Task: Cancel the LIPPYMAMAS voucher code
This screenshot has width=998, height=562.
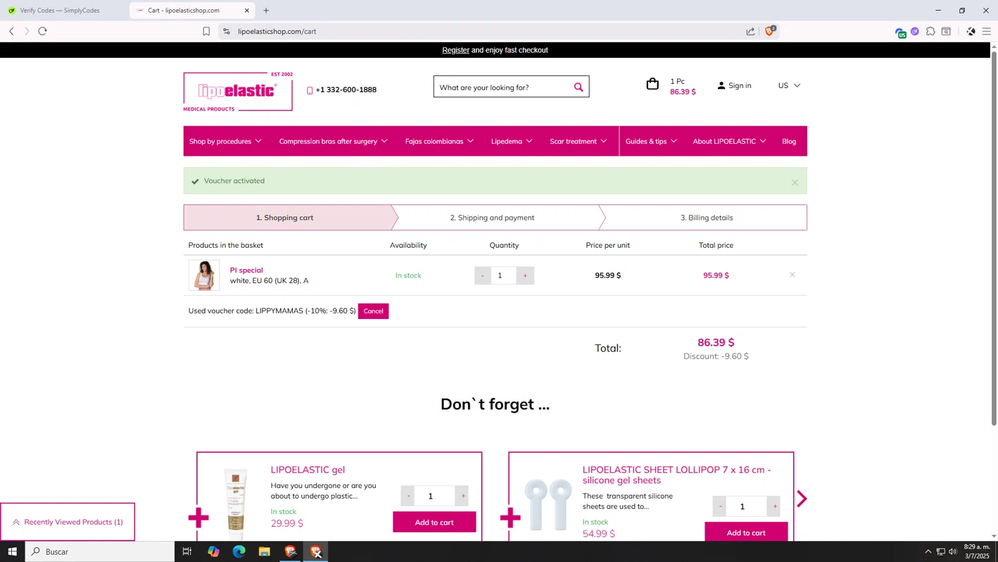Action: tap(373, 311)
